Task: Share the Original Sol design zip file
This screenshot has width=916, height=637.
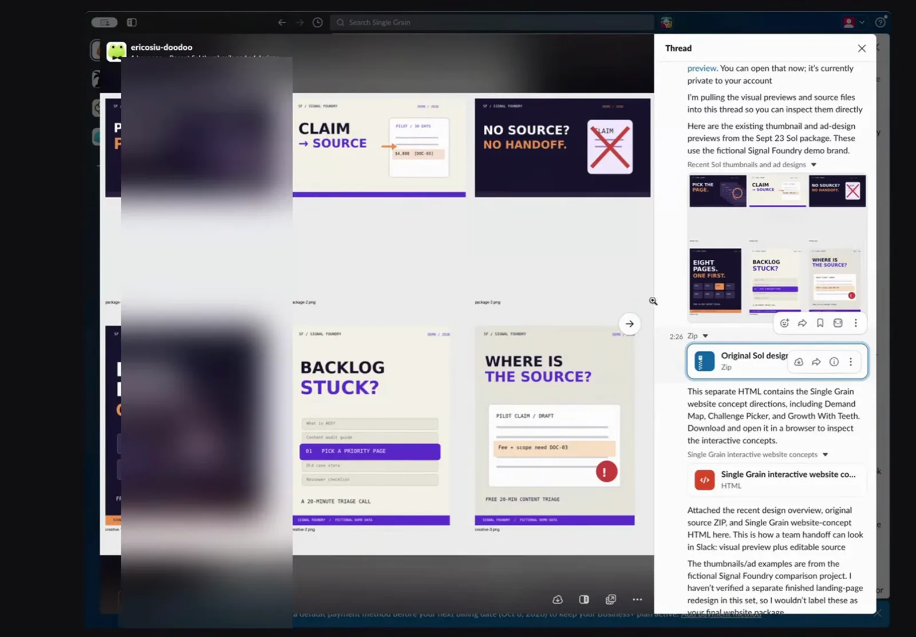Action: point(816,362)
